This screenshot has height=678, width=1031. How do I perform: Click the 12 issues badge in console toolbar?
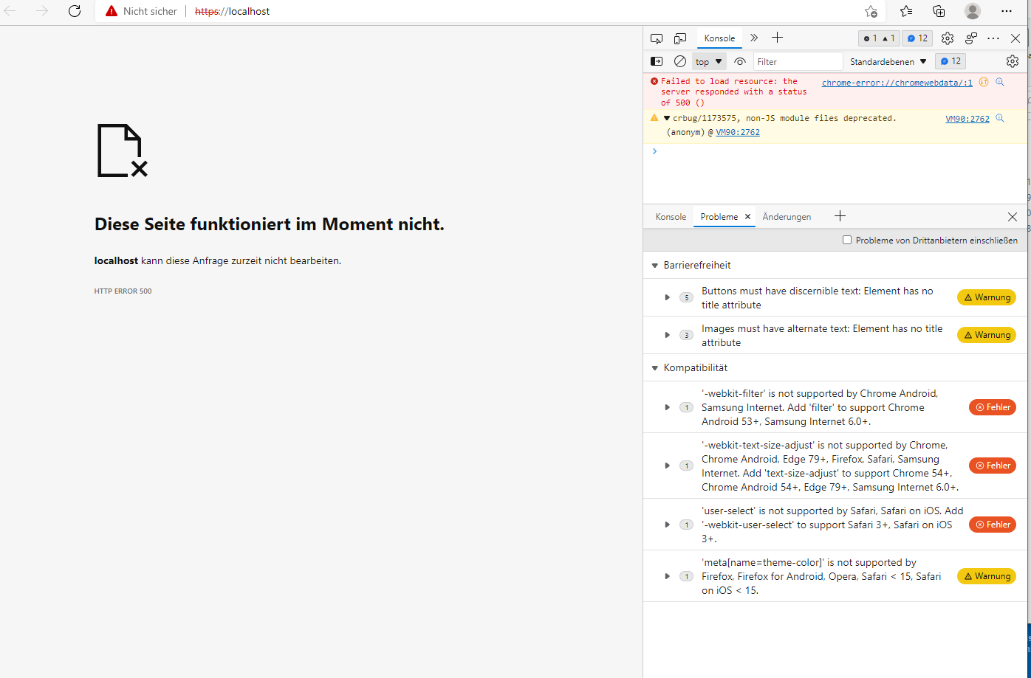(x=950, y=61)
